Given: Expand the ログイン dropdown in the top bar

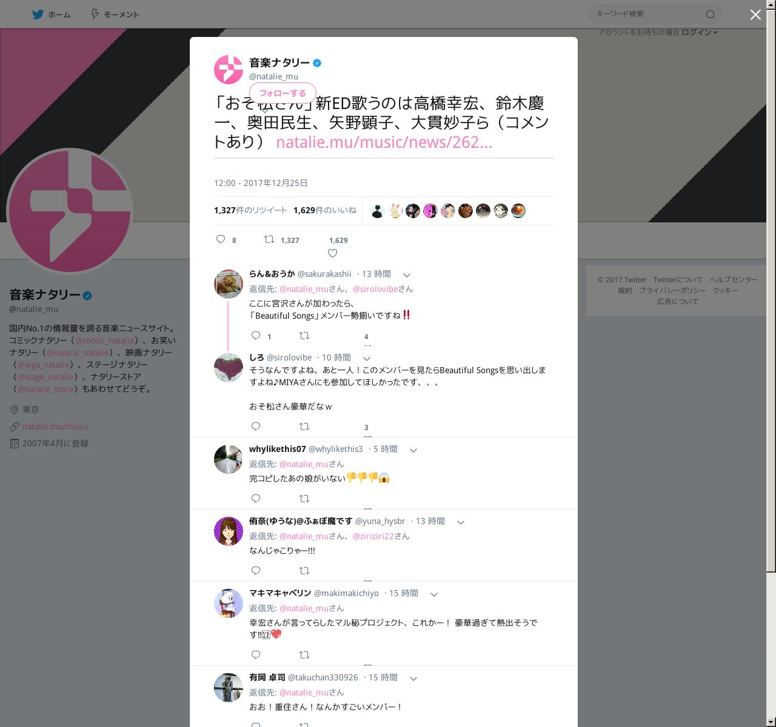Looking at the screenshot, I should [x=699, y=32].
